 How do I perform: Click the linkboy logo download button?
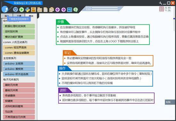pyautogui.click(x=5, y=9)
